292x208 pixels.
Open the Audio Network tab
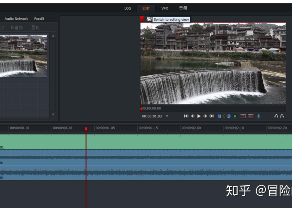pyautogui.click(x=16, y=19)
